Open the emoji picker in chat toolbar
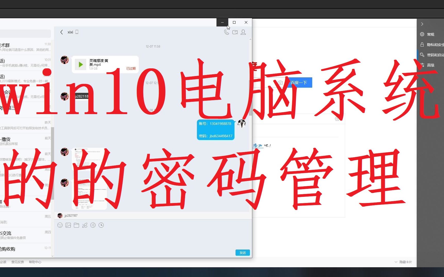Screen dimensions: 444x277 (x=60, y=225)
